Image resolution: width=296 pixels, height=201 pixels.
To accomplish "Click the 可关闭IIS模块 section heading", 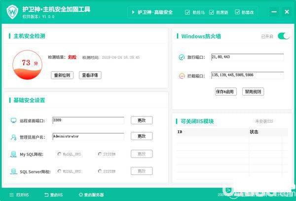I will pos(197,121).
